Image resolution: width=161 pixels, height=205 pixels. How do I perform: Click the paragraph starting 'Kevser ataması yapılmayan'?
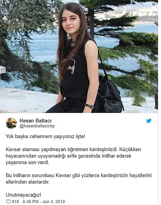[x=73, y=156]
